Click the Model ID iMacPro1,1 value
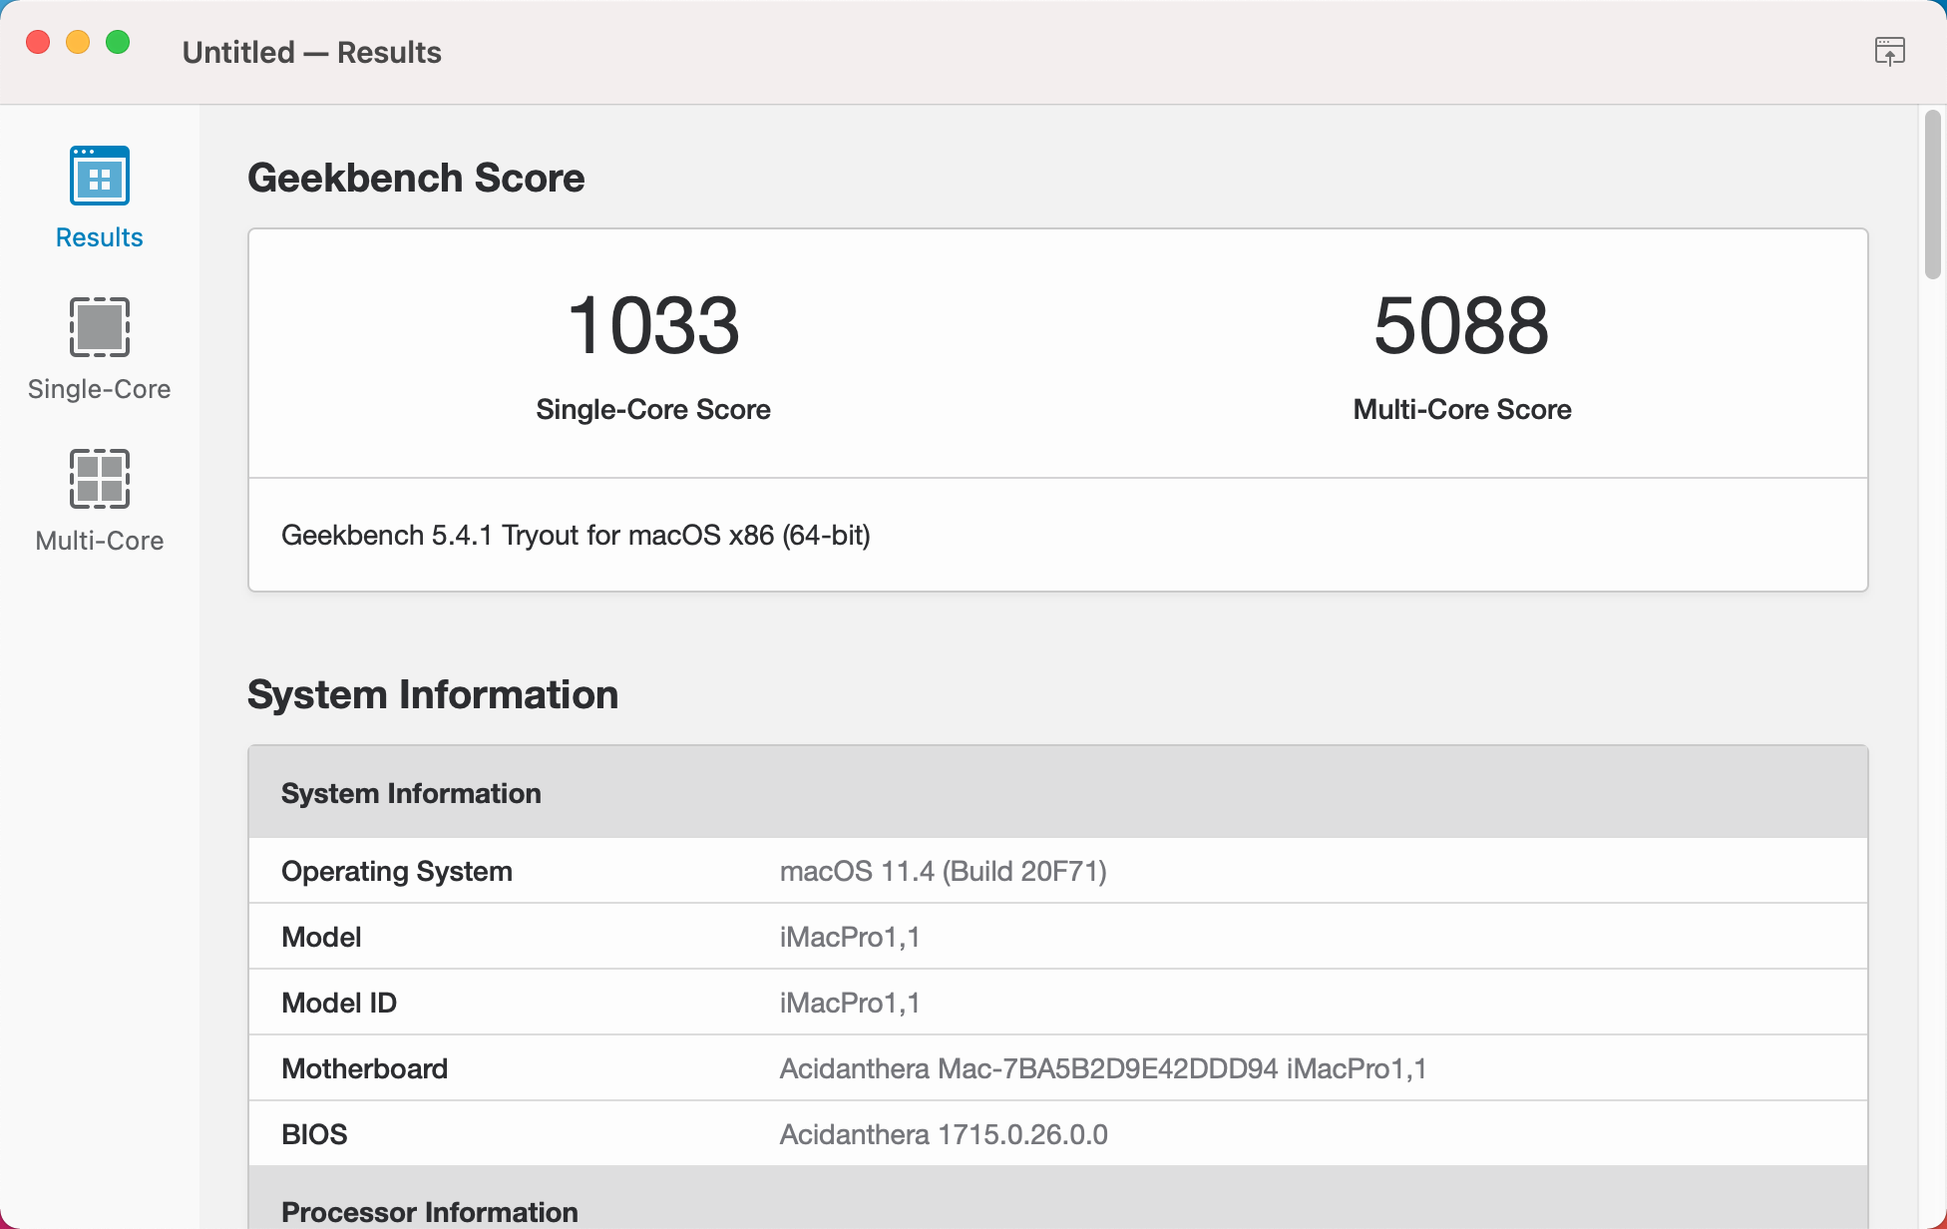Screen dimensions: 1947x1229 tap(849, 1003)
